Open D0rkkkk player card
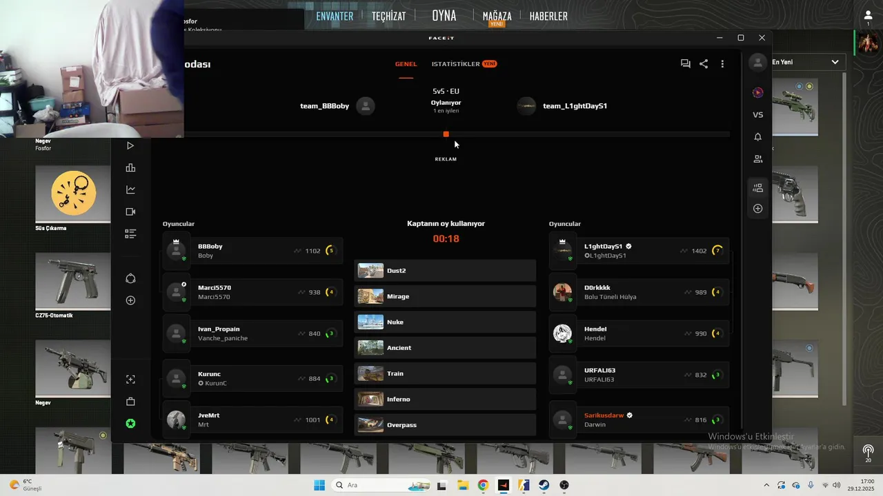This screenshot has width=883, height=496. (639, 292)
